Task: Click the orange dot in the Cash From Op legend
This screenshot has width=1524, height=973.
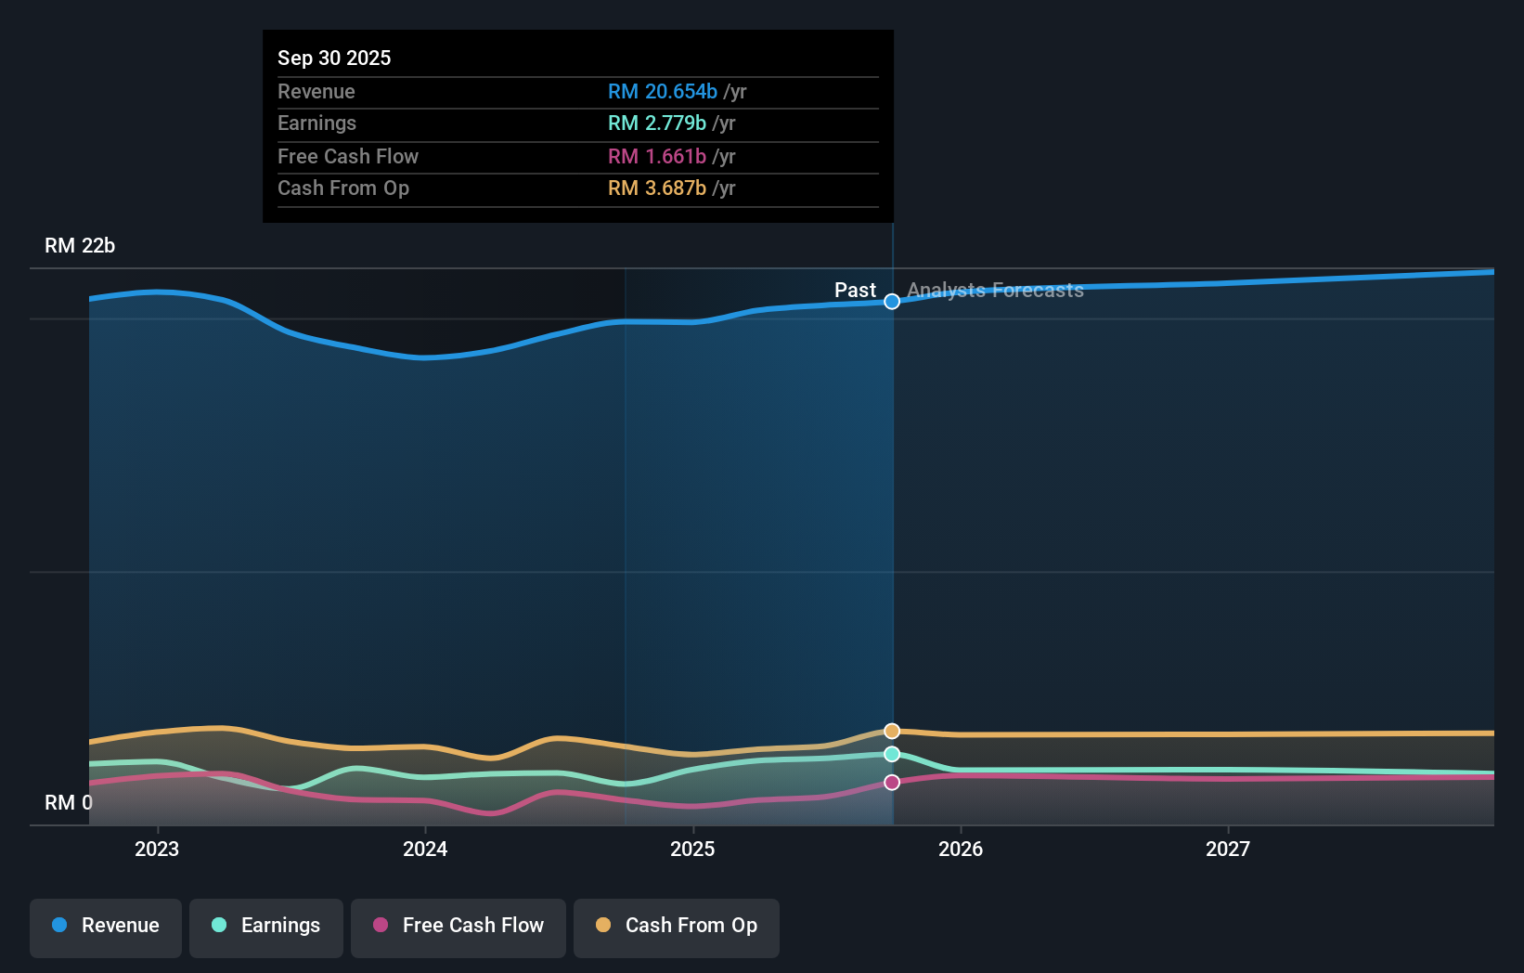Action: tap(604, 926)
